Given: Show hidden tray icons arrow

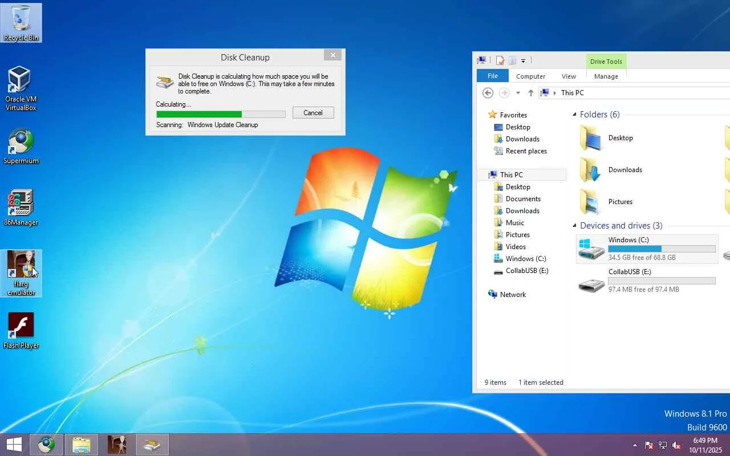Looking at the screenshot, I should point(635,445).
